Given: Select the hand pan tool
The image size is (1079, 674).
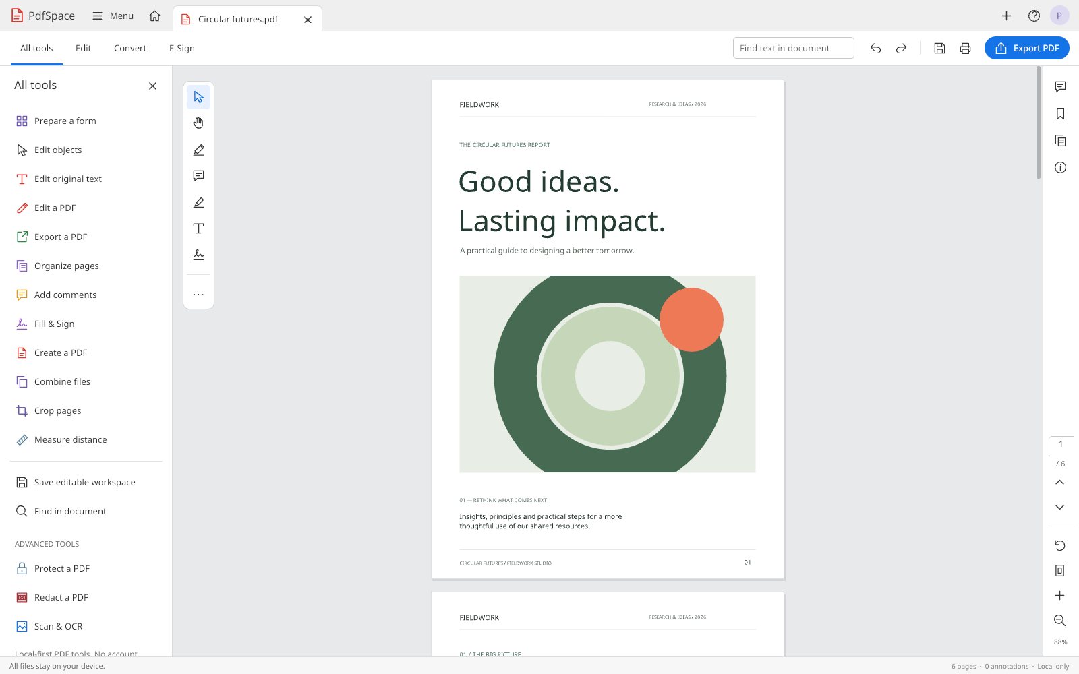Looking at the screenshot, I should tap(198, 123).
